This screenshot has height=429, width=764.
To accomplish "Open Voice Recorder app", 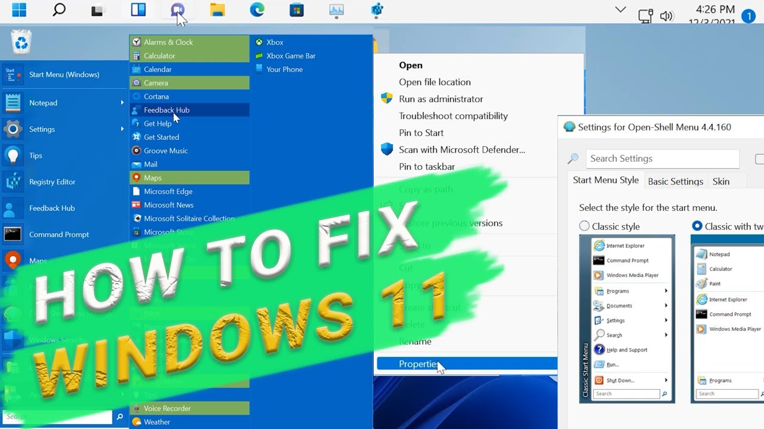I will coord(190,408).
